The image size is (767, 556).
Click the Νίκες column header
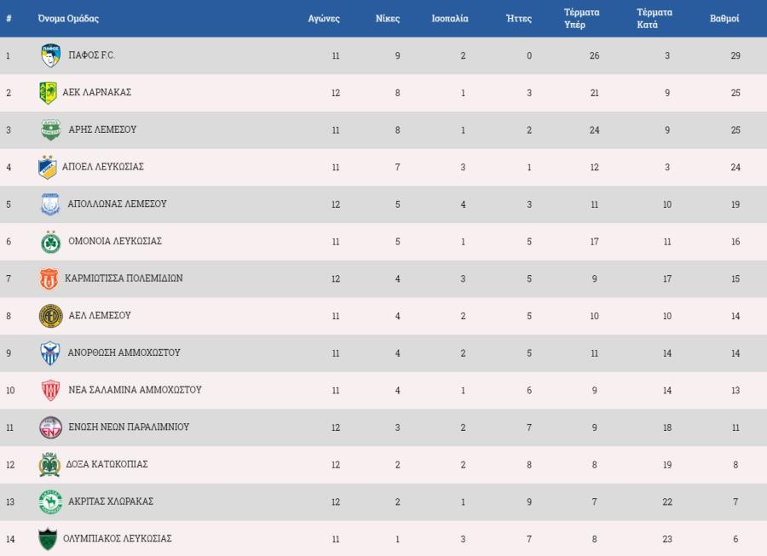388,19
